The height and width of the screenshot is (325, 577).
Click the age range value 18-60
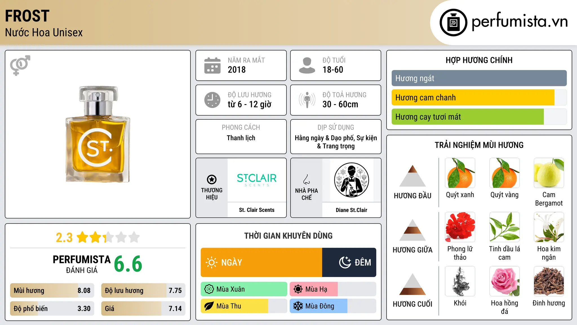point(333,70)
